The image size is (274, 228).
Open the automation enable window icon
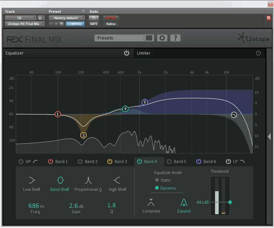point(94,18)
